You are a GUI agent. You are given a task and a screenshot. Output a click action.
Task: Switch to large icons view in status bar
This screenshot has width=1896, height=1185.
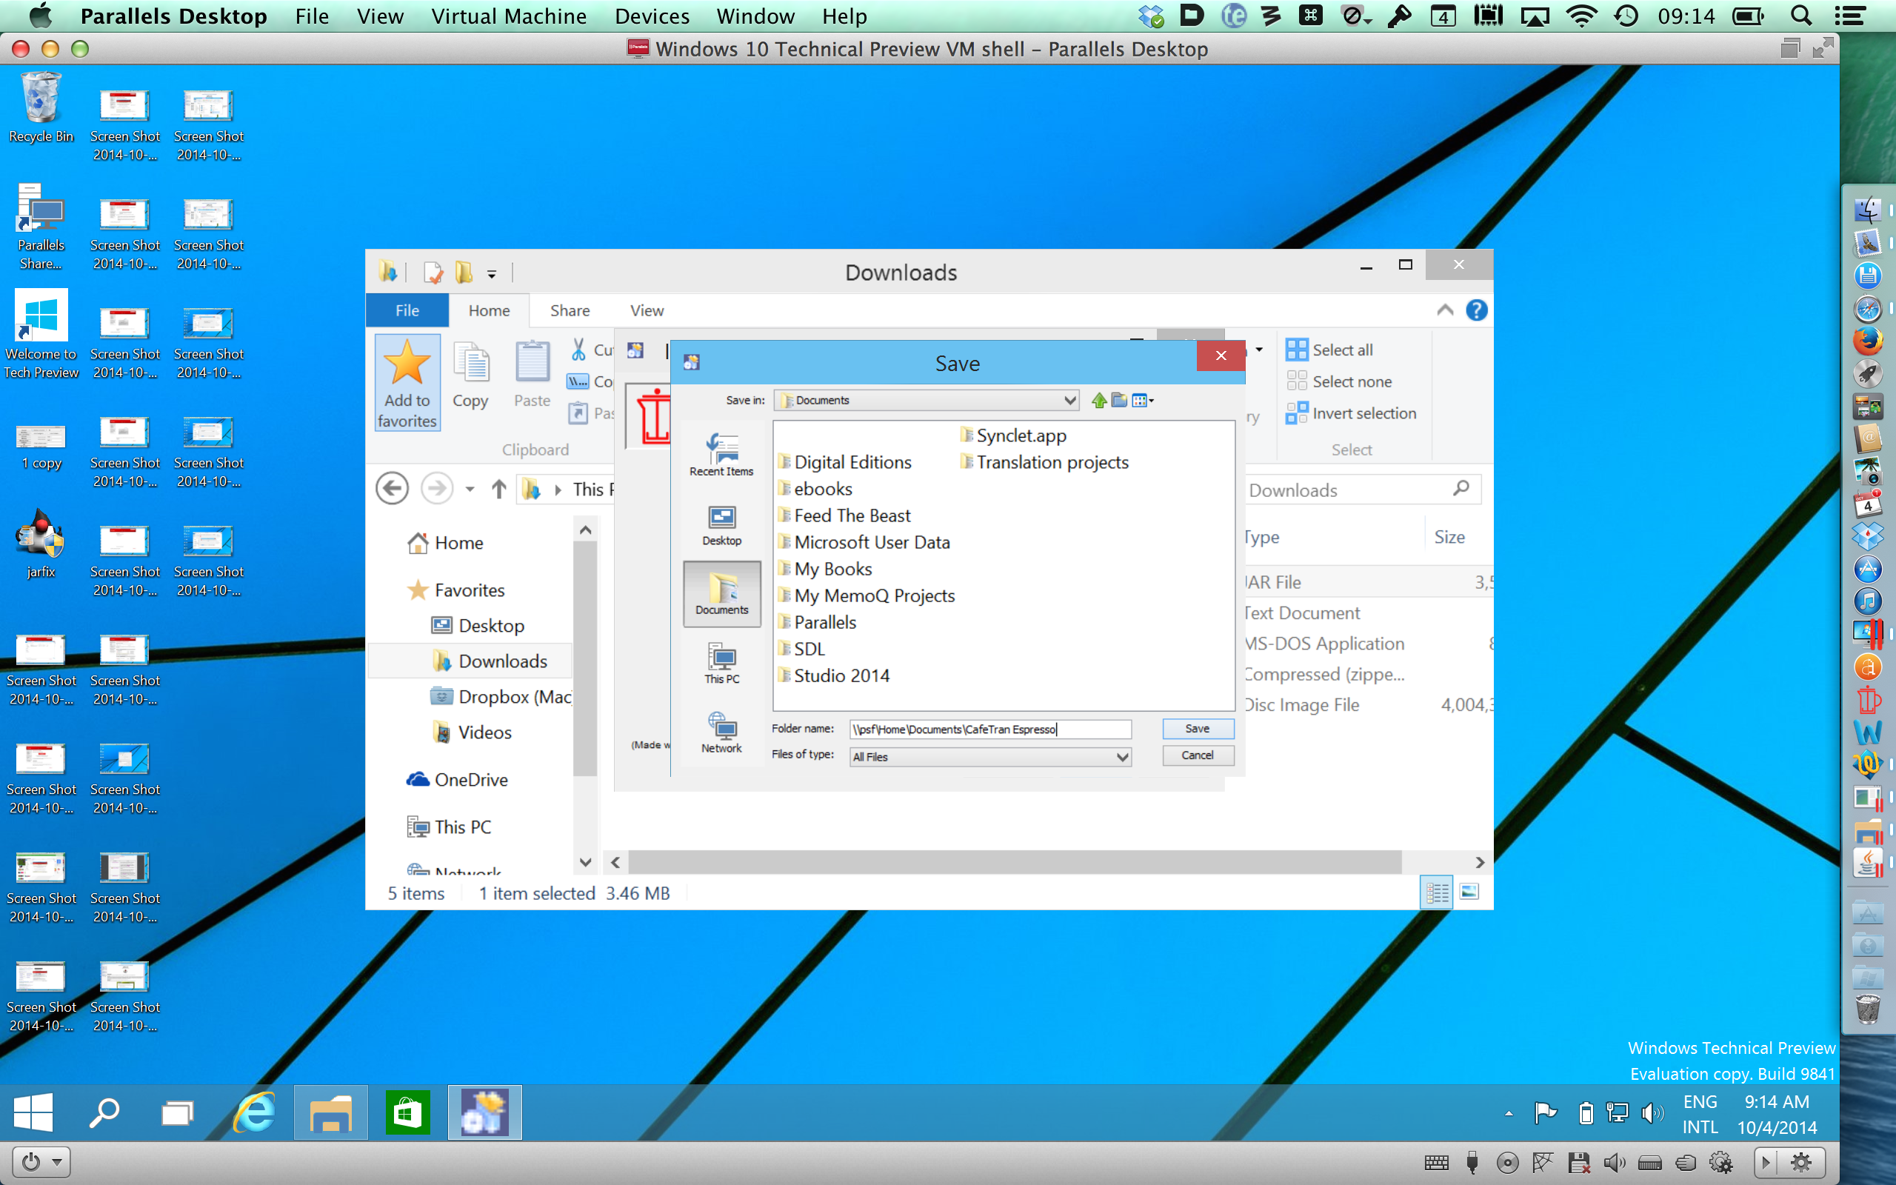pos(1469,892)
